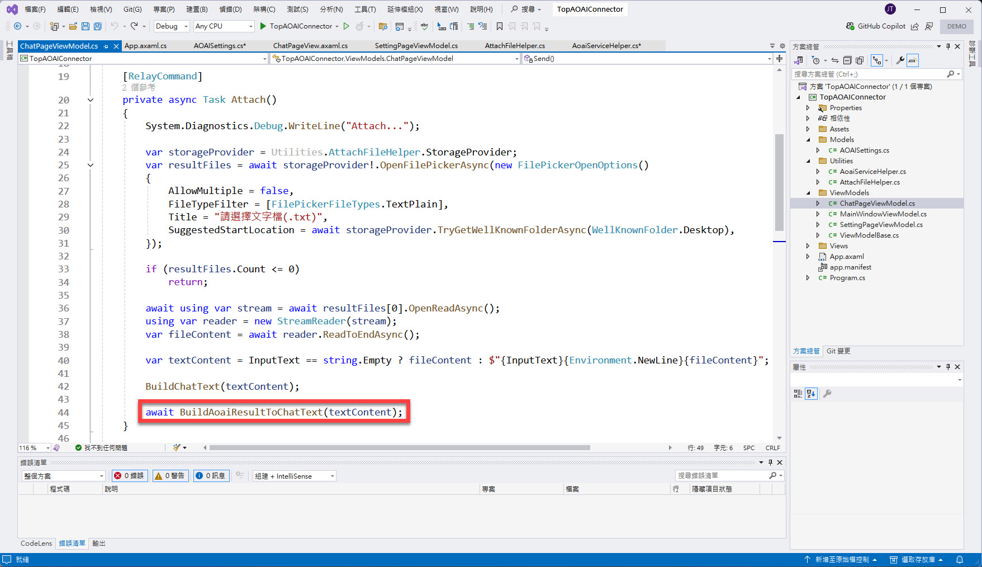Open CodeLens bottom tab

36,544
